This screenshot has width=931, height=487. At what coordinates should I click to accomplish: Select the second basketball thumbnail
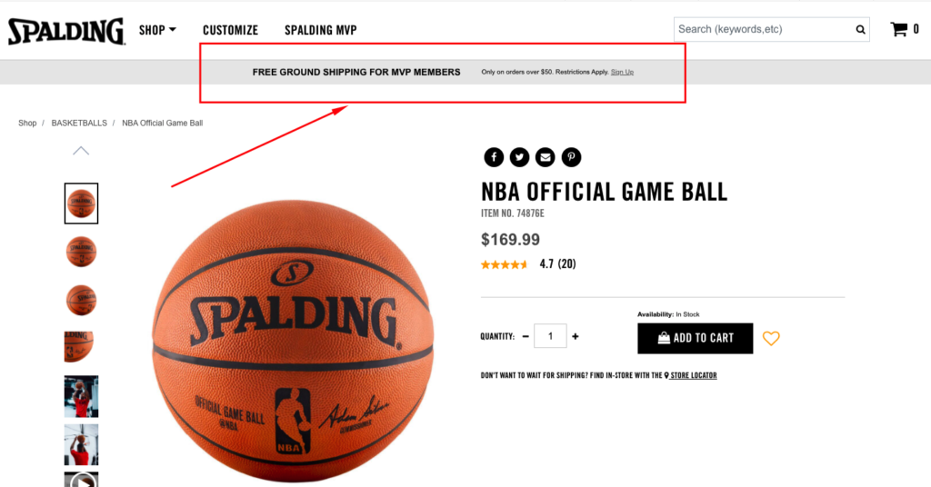[81, 252]
